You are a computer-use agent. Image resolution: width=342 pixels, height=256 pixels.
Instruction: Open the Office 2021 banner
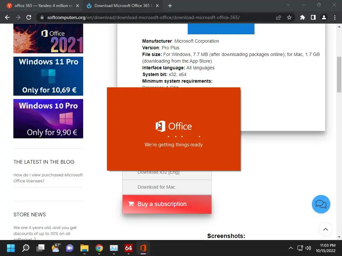[x=48, y=38]
